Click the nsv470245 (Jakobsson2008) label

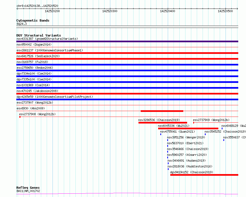(x=37, y=91)
